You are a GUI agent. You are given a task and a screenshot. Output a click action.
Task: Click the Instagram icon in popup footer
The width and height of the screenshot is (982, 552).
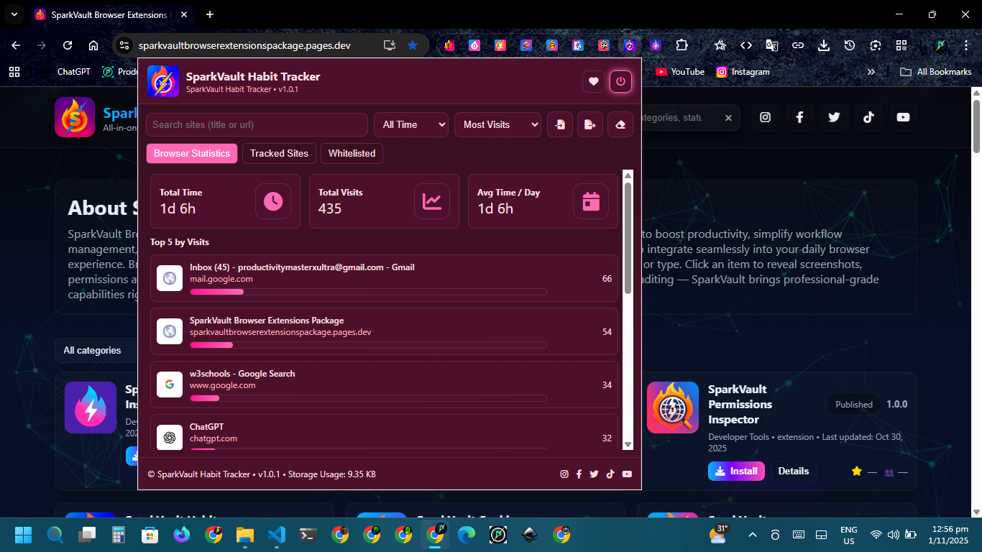click(564, 474)
